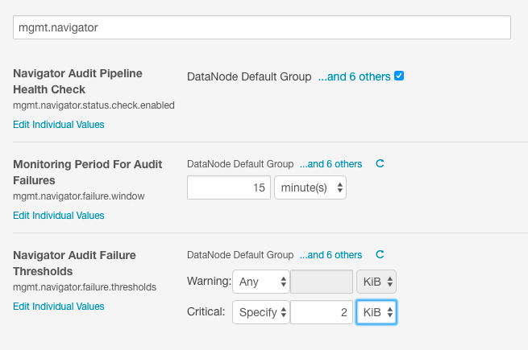Edit Individual Values for Monitoring Period
This screenshot has height=350, width=528.
59,215
